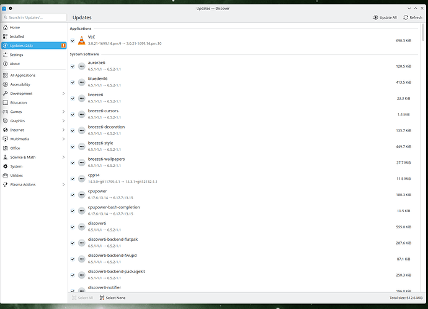Click the aurorae6 package icon

point(82,66)
